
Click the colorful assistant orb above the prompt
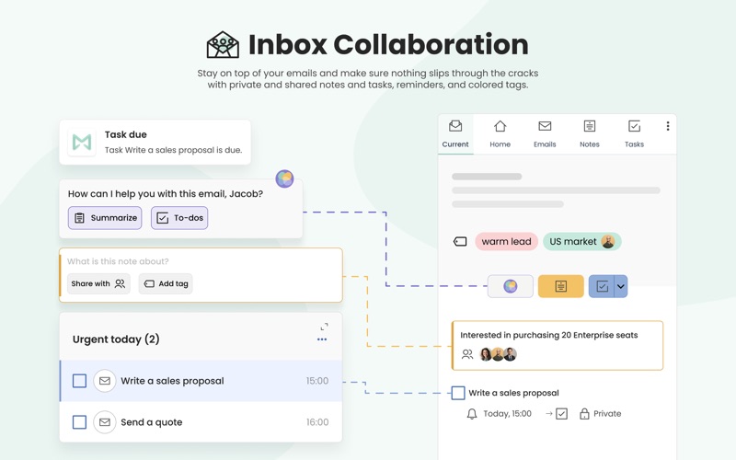[x=284, y=178]
